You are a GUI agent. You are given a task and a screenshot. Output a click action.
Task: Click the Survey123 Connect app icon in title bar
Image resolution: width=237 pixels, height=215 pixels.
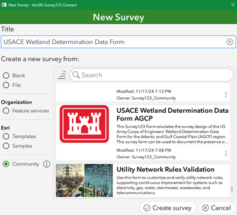[x=4, y=5]
